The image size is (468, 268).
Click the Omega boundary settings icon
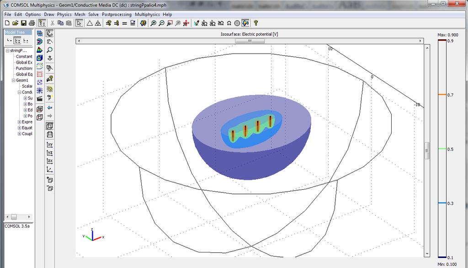coord(229,23)
